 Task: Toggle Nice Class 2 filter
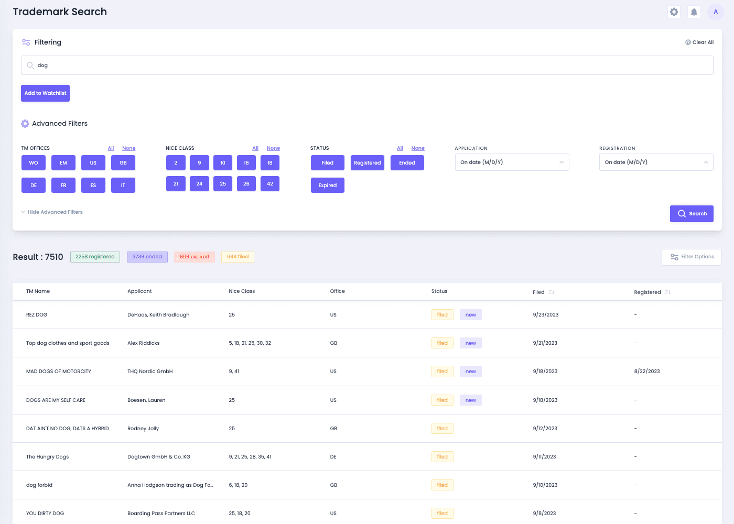pos(176,163)
